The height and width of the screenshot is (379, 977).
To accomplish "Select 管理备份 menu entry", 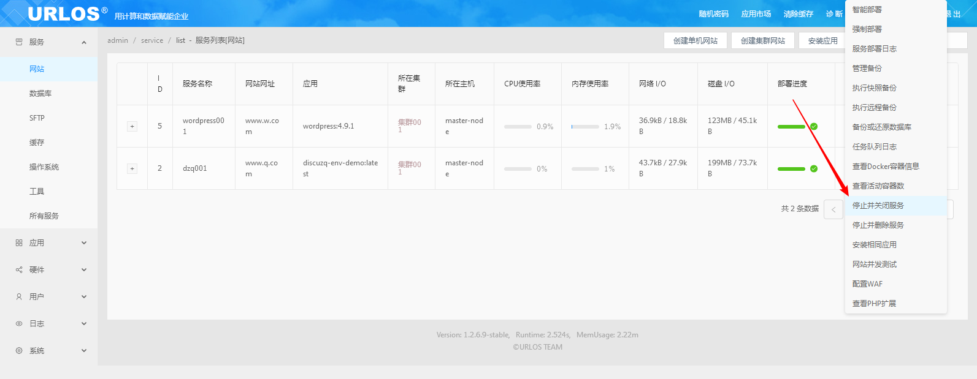I will 896,69.
